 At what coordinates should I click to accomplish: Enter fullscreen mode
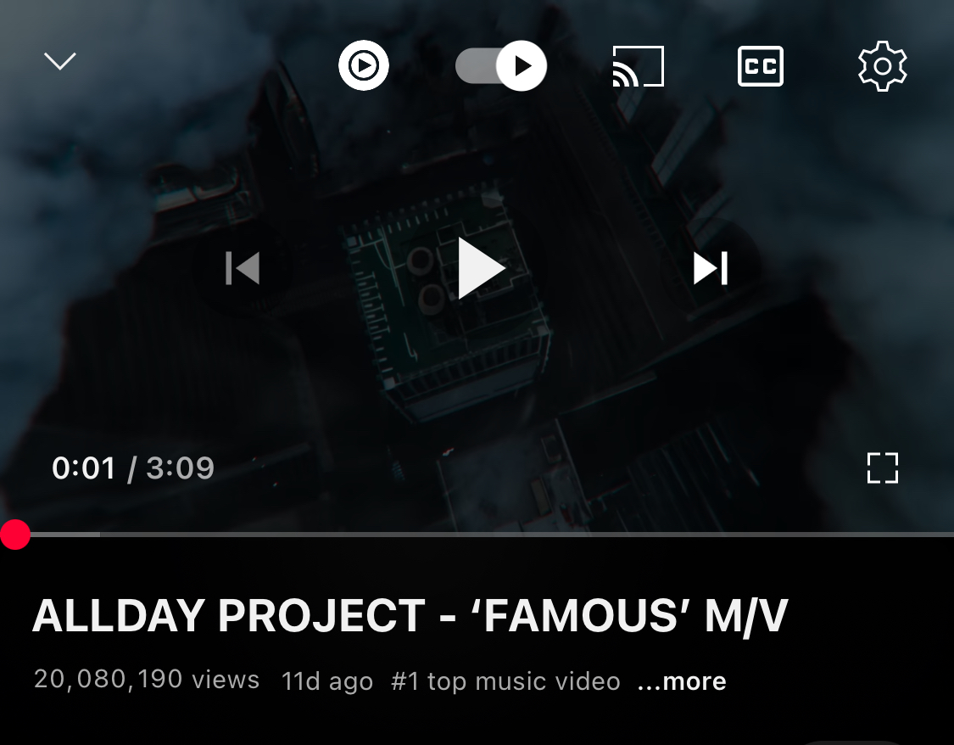point(882,468)
